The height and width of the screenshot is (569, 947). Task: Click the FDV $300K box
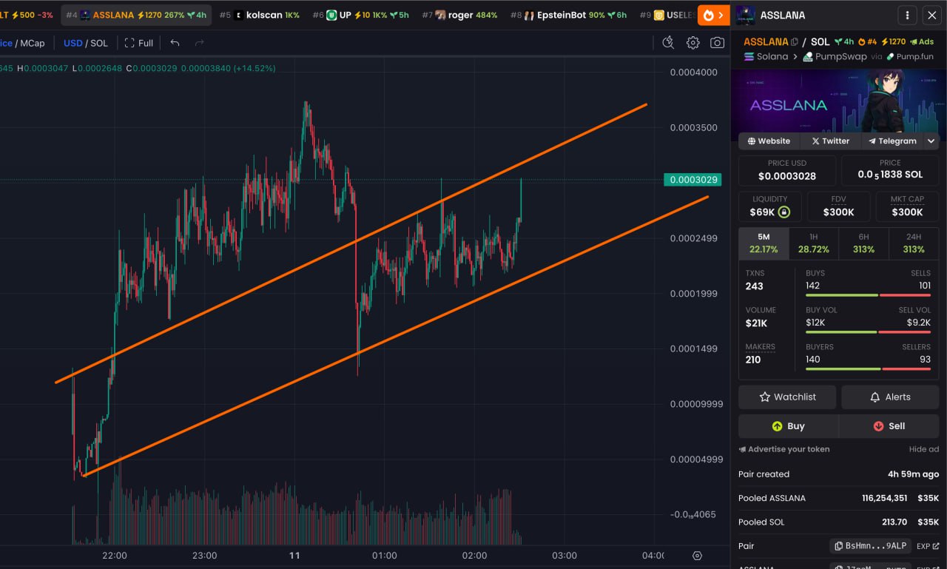pos(839,206)
